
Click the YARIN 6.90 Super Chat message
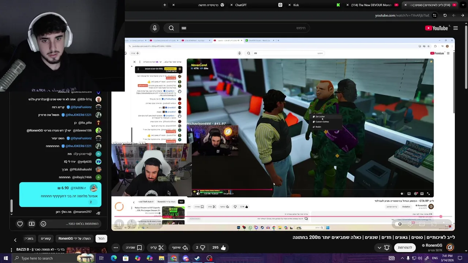coord(60,195)
